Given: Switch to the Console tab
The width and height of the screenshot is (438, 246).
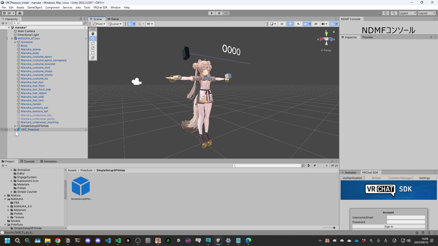Looking at the screenshot, I should click(27, 161).
